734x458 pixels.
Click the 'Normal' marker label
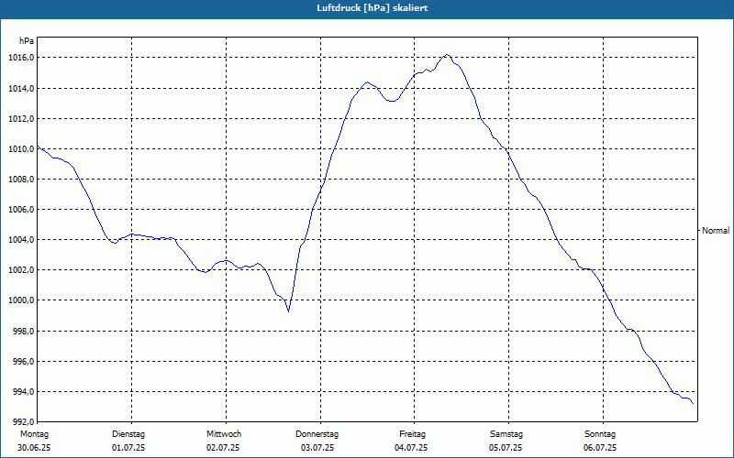(716, 231)
